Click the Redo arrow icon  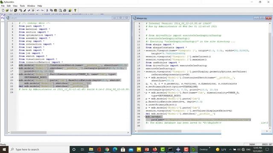tap(42, 10)
